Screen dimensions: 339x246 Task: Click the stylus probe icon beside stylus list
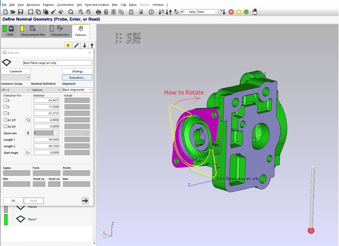(223, 12)
